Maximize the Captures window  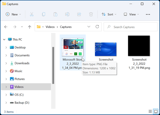142,4
